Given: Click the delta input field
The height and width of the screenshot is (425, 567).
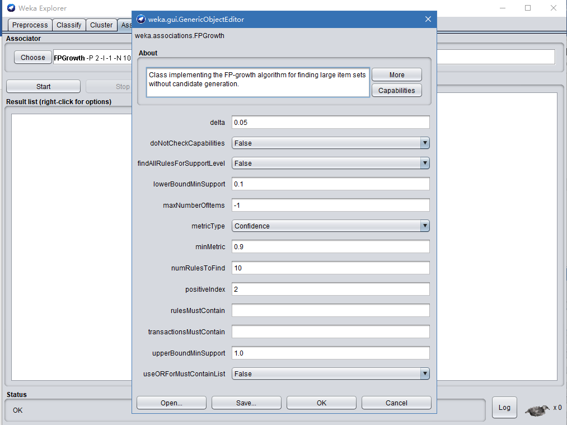Looking at the screenshot, I should (x=330, y=123).
